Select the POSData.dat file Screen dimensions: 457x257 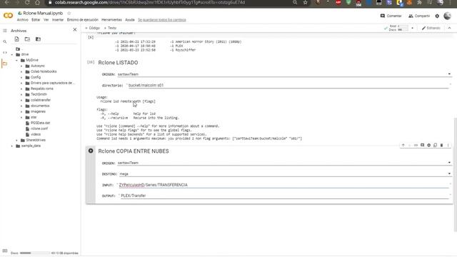pos(40,123)
